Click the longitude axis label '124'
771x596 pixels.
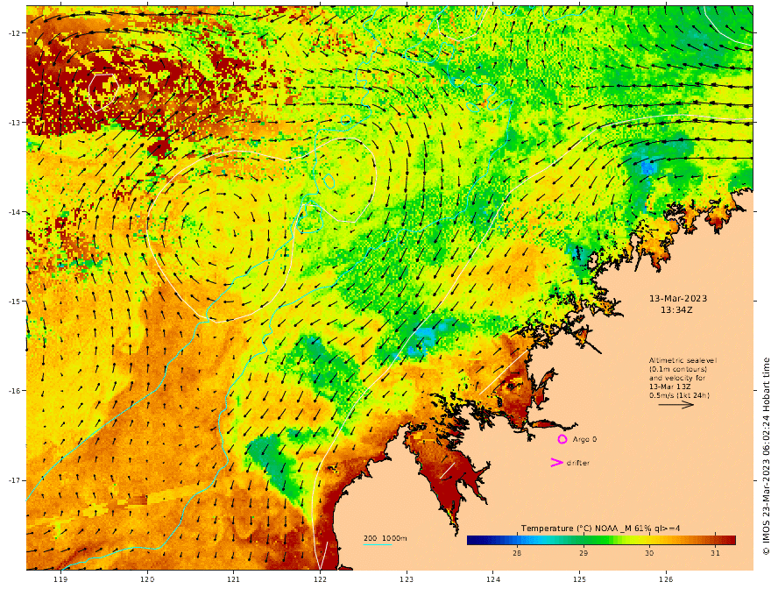click(493, 579)
